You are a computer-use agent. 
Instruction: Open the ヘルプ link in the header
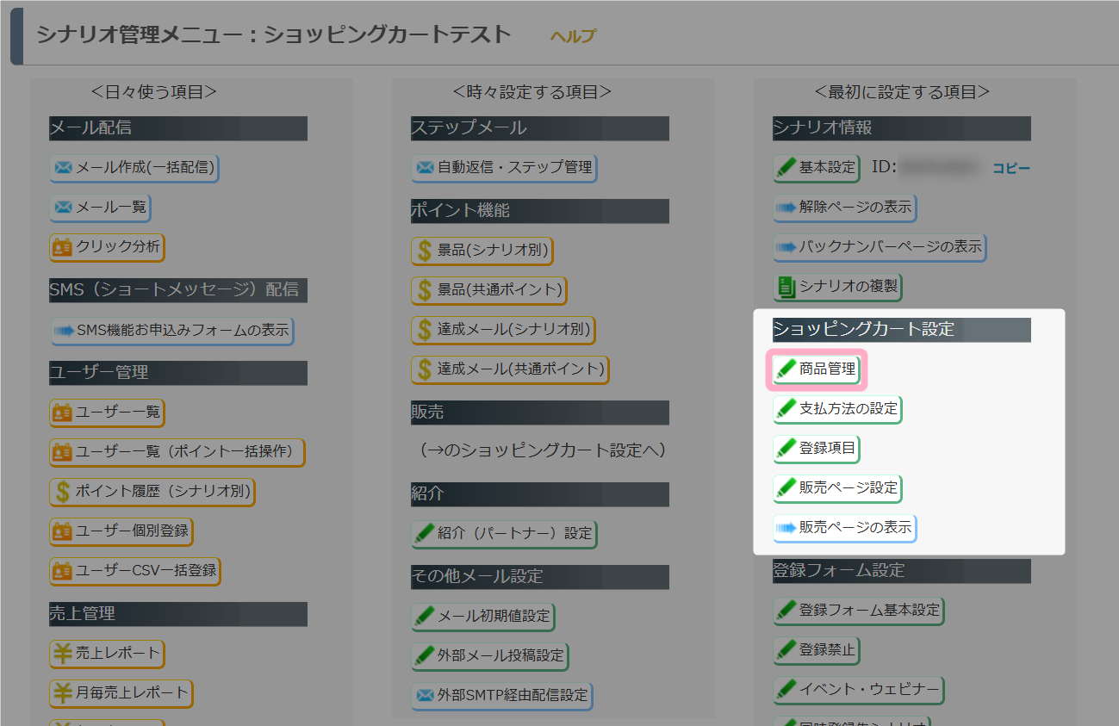pyautogui.click(x=573, y=36)
